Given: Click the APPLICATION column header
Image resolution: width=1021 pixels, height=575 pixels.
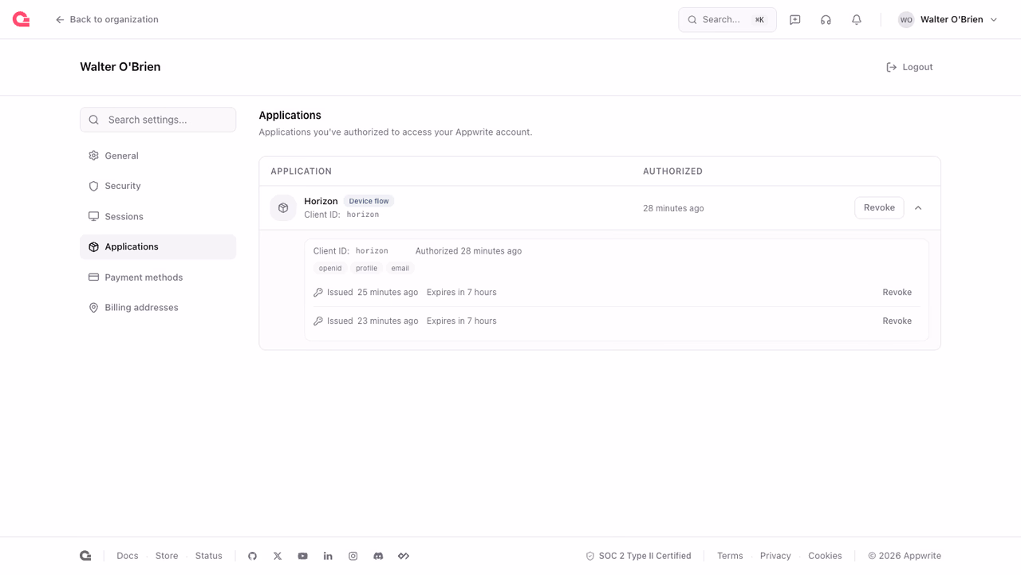Looking at the screenshot, I should click(x=301, y=171).
